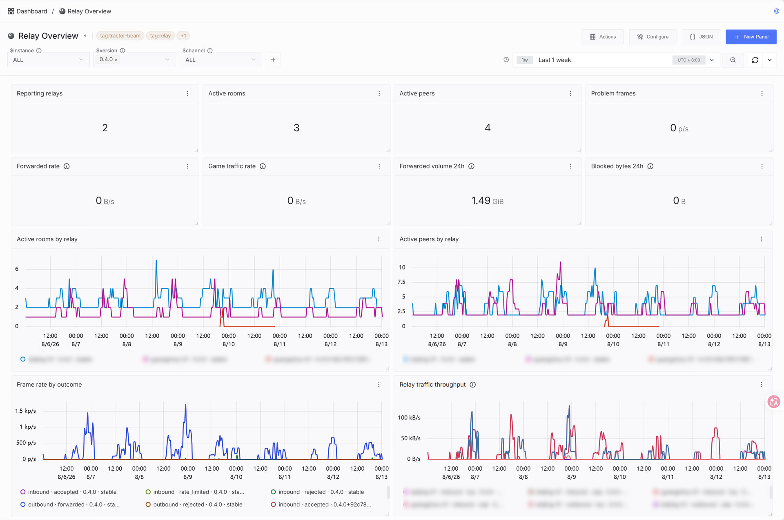Image resolution: width=784 pixels, height=520 pixels.
Task: Click the refresh dashboard icon
Action: (755, 60)
